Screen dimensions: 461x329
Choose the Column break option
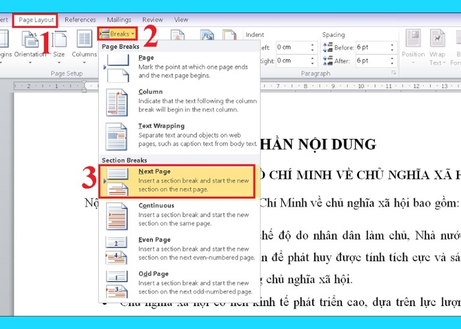pyautogui.click(x=179, y=102)
